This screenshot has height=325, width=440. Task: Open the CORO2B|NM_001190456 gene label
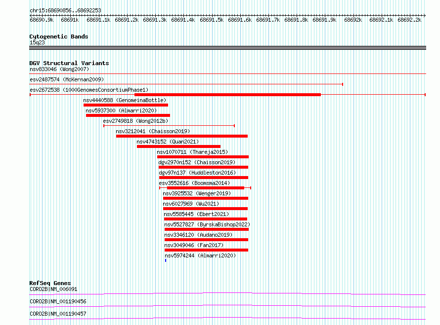point(58,301)
